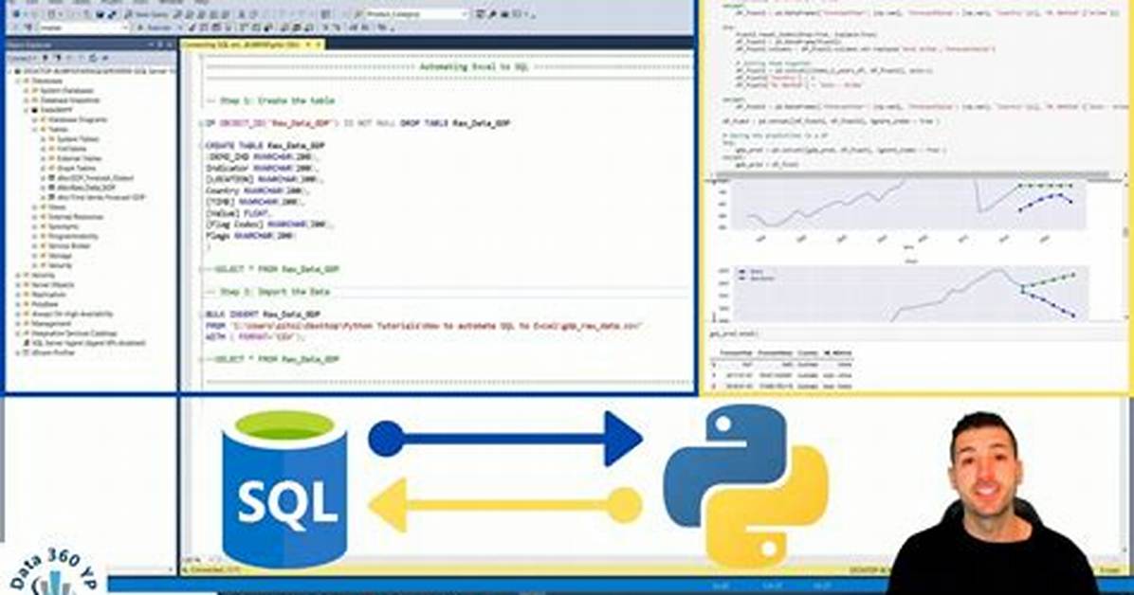This screenshot has height=595, width=1134.
Task: Click the IF OBJECT_ID DROP TABLE line
Action: pyautogui.click(x=358, y=123)
